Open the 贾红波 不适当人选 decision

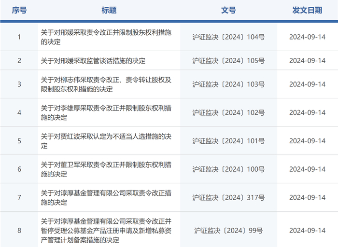[106, 141]
